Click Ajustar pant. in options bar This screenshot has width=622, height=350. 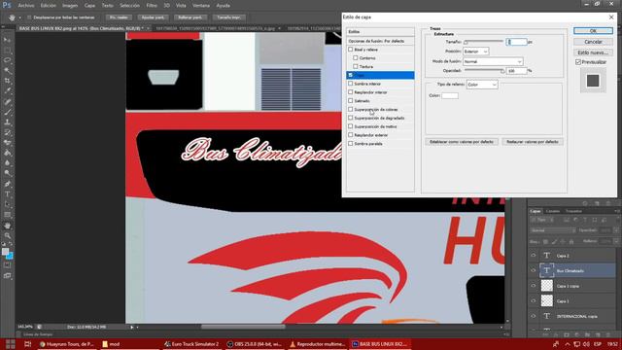(154, 17)
